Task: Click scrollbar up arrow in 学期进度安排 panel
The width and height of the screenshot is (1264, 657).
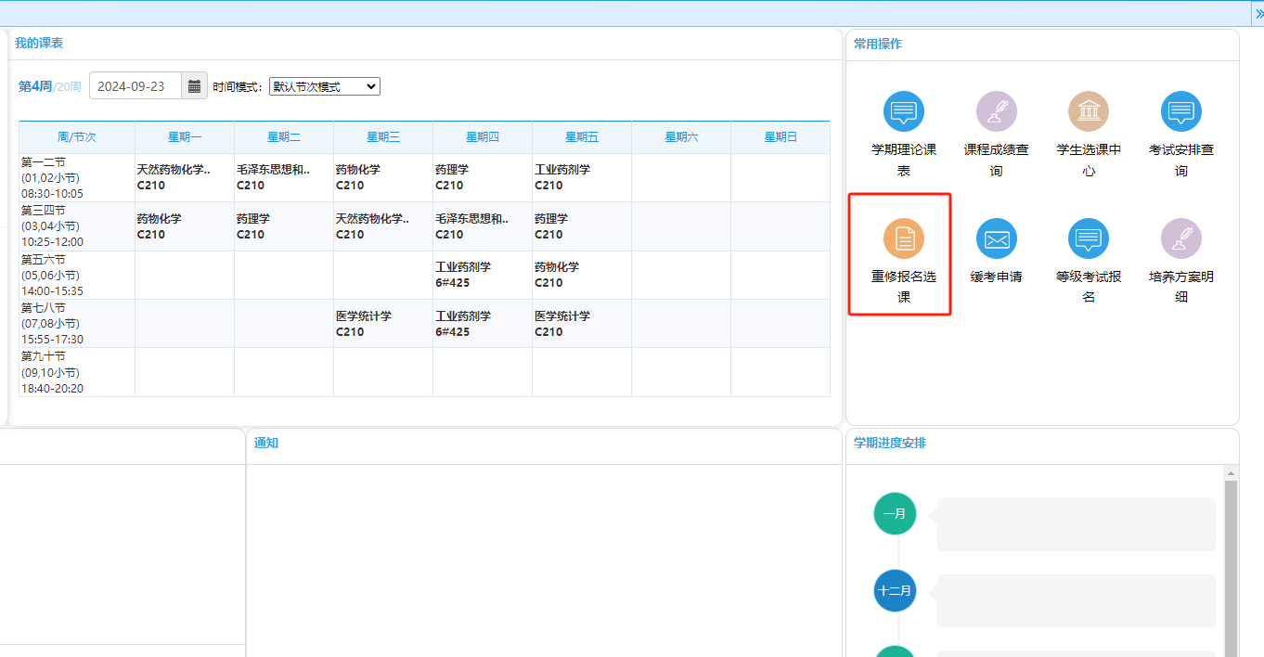Action: [1231, 472]
